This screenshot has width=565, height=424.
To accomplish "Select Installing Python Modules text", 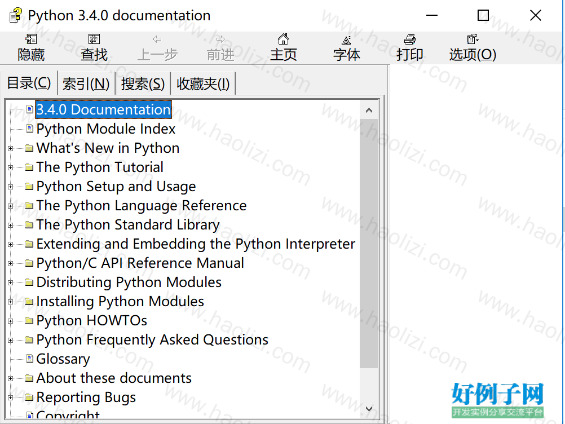I will [120, 302].
